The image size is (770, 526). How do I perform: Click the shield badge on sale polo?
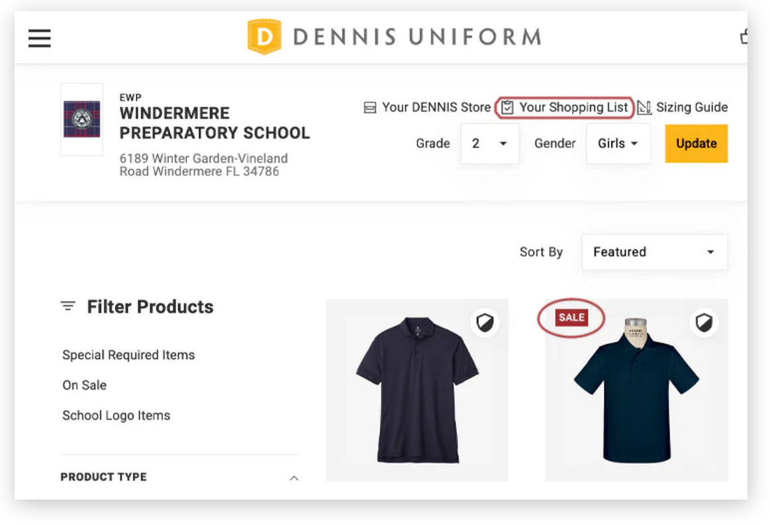pos(705,322)
